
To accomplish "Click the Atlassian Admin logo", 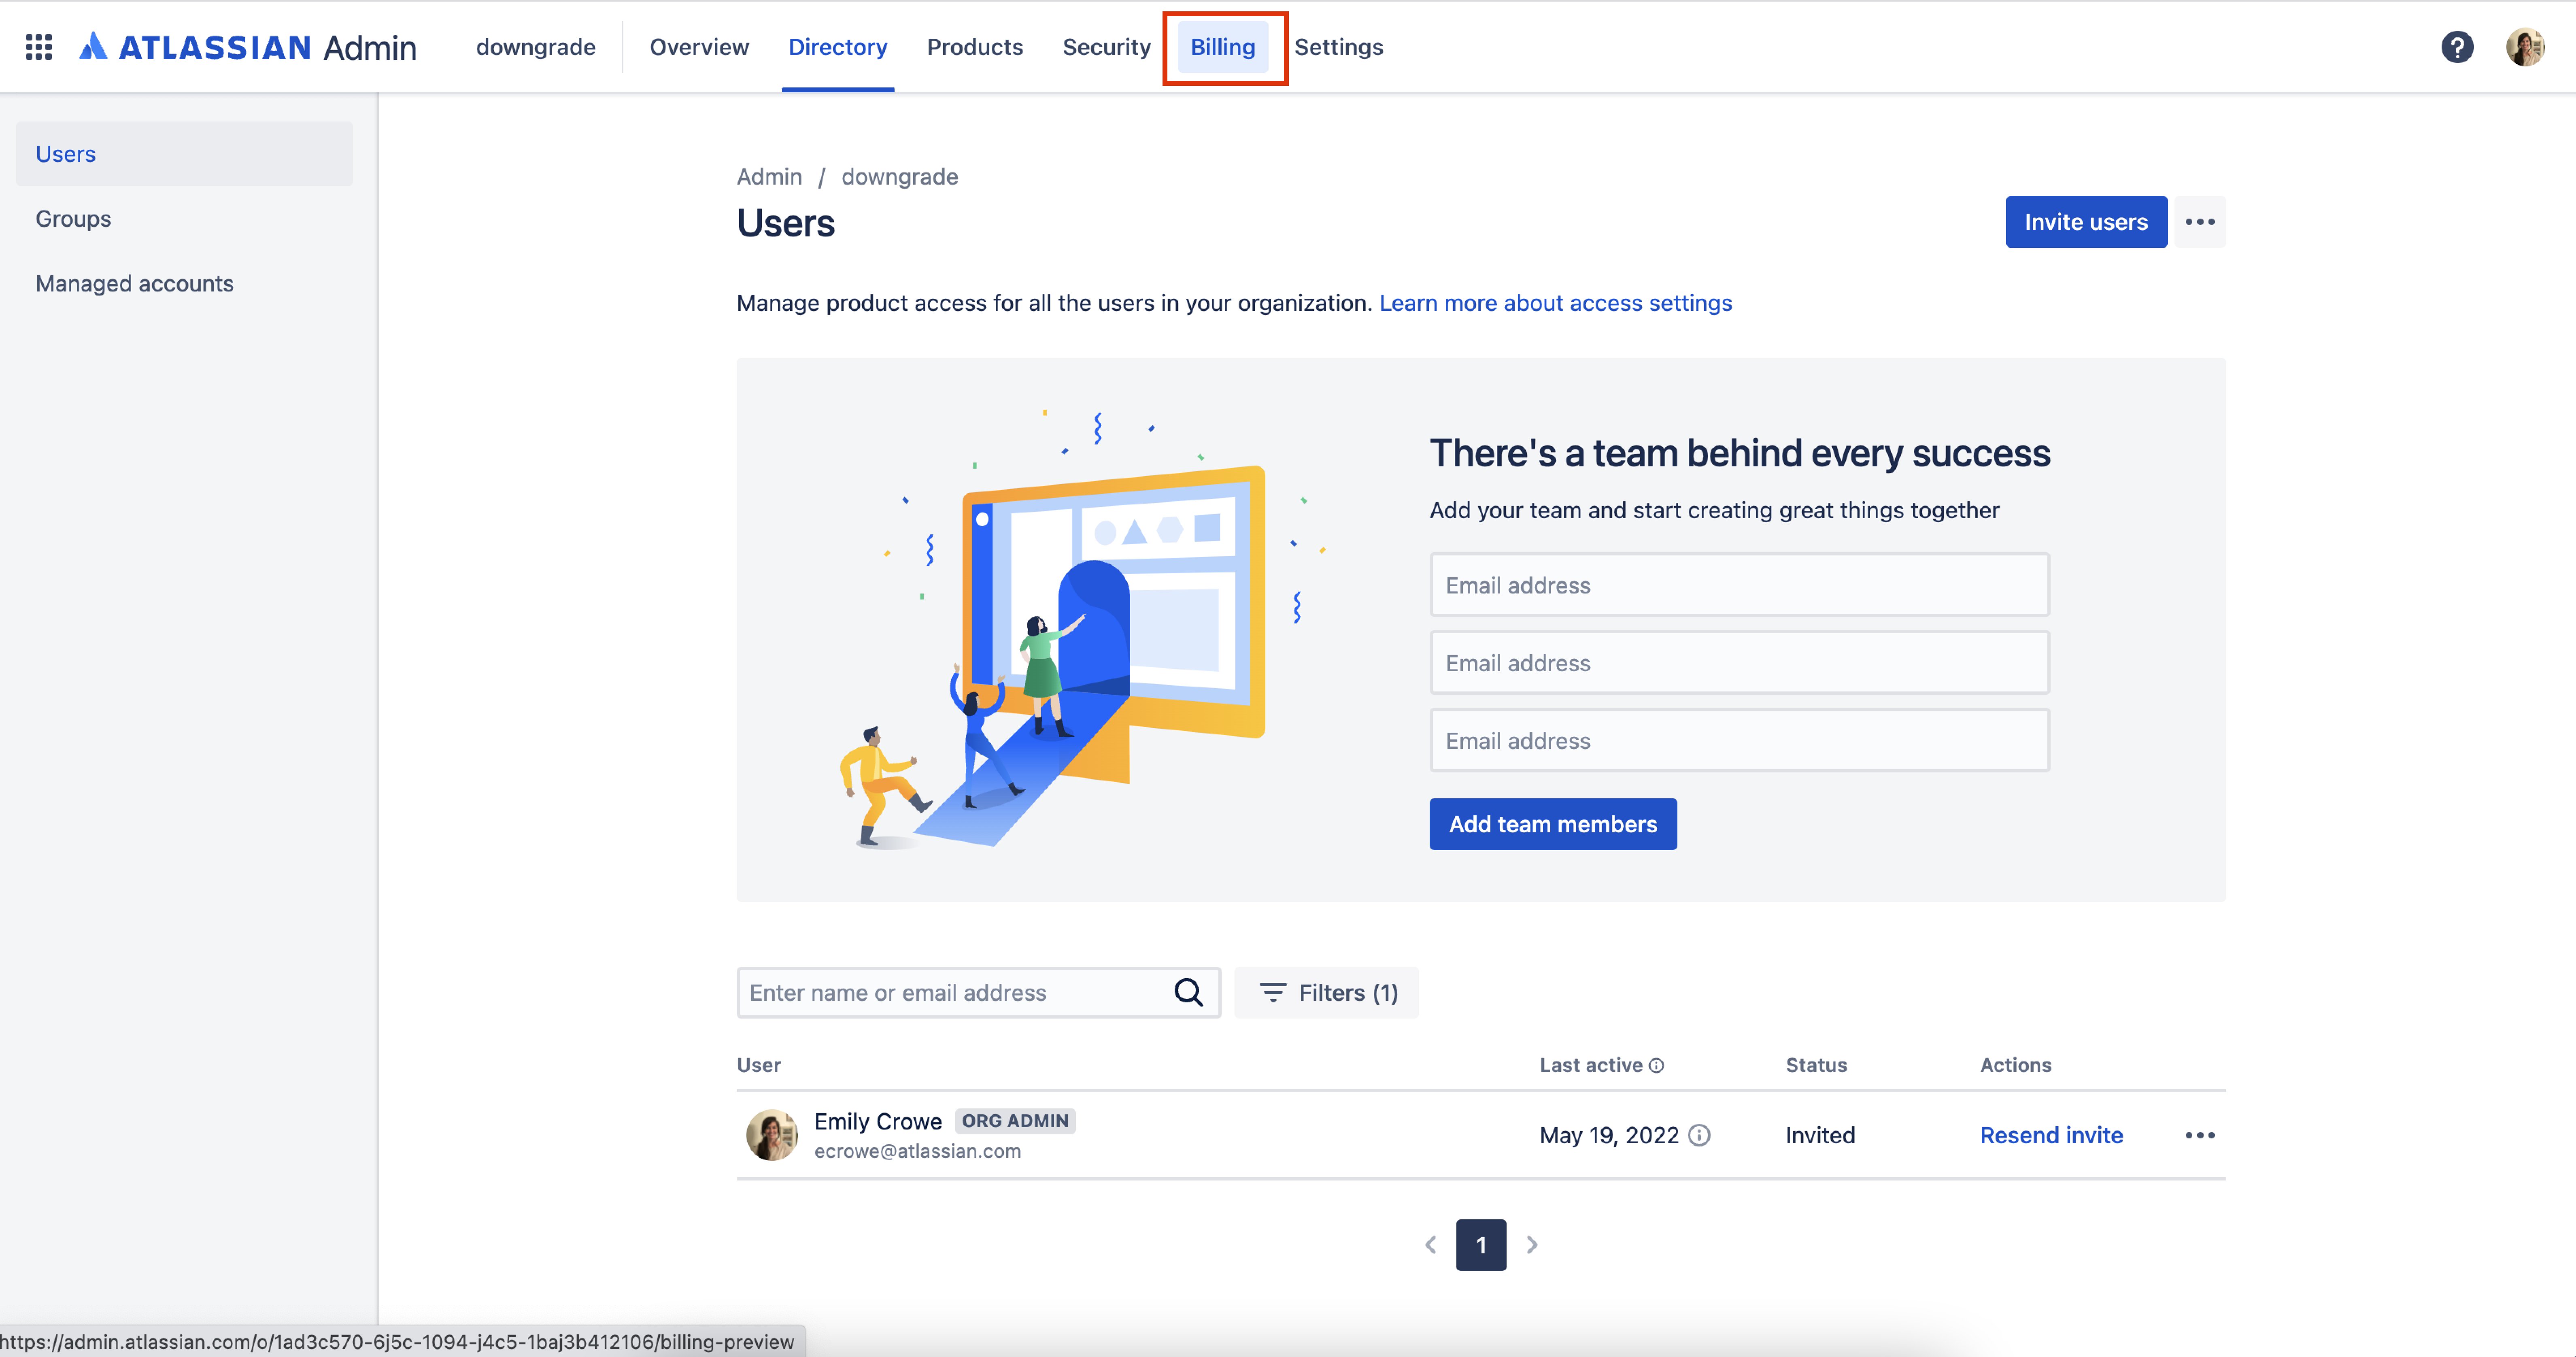I will point(248,47).
